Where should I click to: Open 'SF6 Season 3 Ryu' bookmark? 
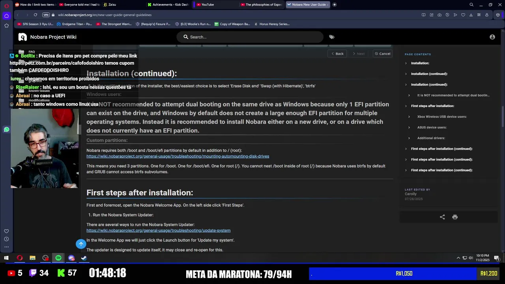(x=35, y=24)
